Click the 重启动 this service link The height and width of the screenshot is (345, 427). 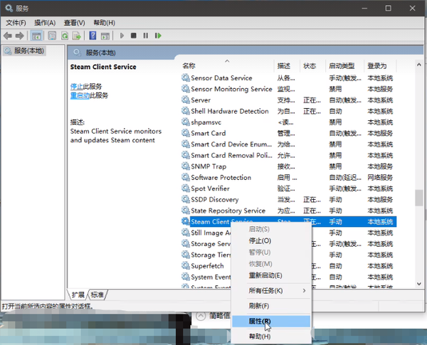(x=80, y=95)
